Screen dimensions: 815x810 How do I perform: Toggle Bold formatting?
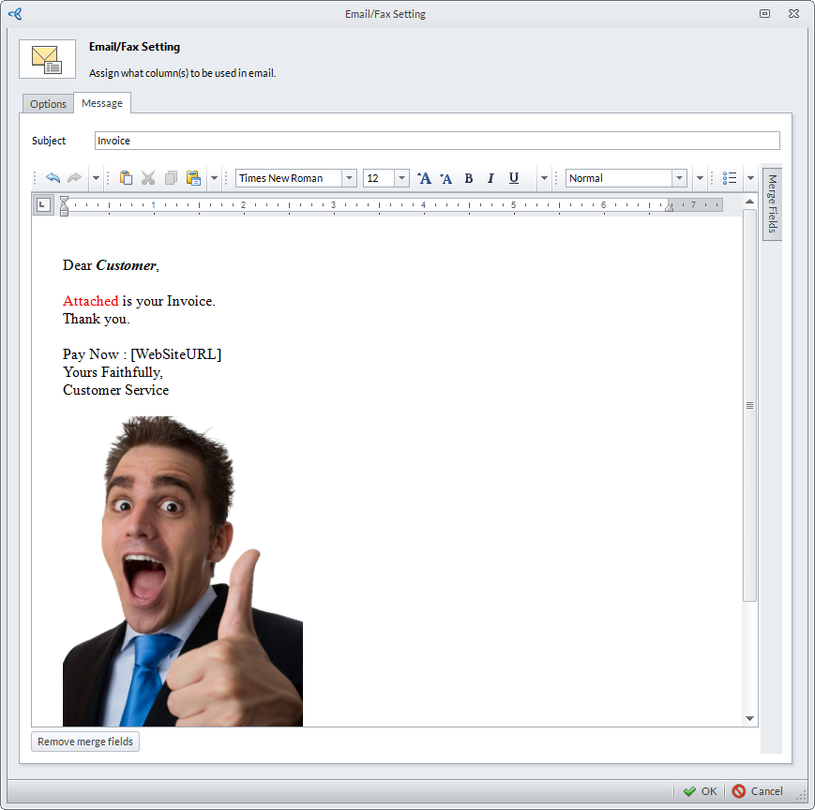(469, 178)
